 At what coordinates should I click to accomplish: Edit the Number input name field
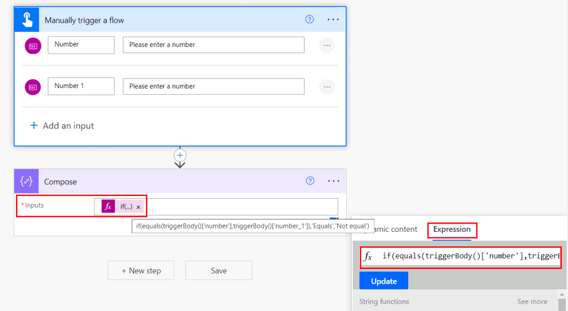coord(81,45)
